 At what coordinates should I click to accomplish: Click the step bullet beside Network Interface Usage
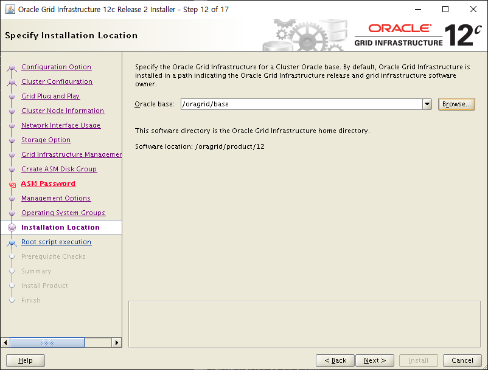12,126
